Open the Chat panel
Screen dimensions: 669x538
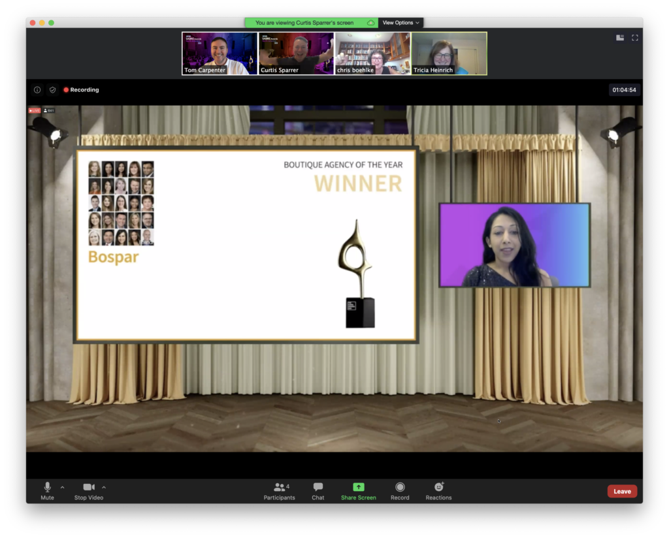(318, 491)
